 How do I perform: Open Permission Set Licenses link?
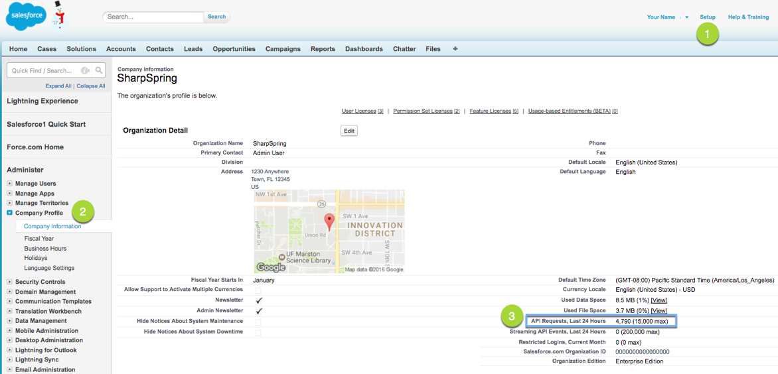pos(427,111)
